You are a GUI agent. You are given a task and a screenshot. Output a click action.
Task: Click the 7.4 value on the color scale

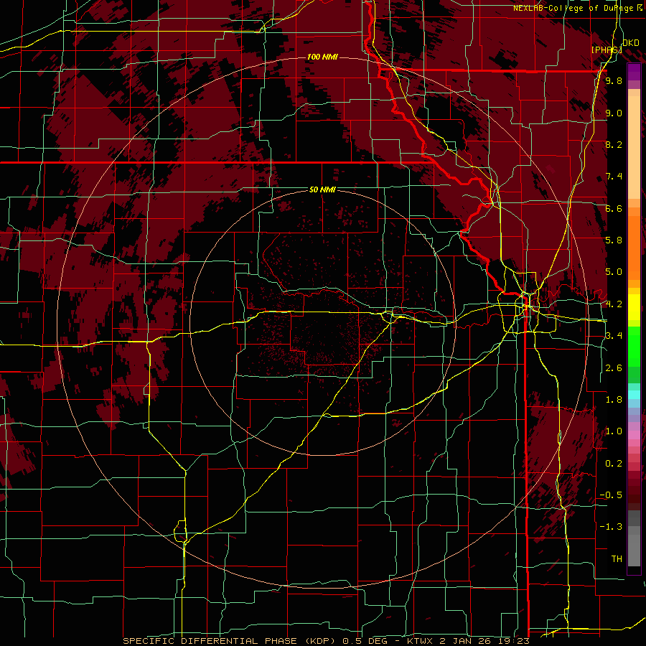click(614, 177)
